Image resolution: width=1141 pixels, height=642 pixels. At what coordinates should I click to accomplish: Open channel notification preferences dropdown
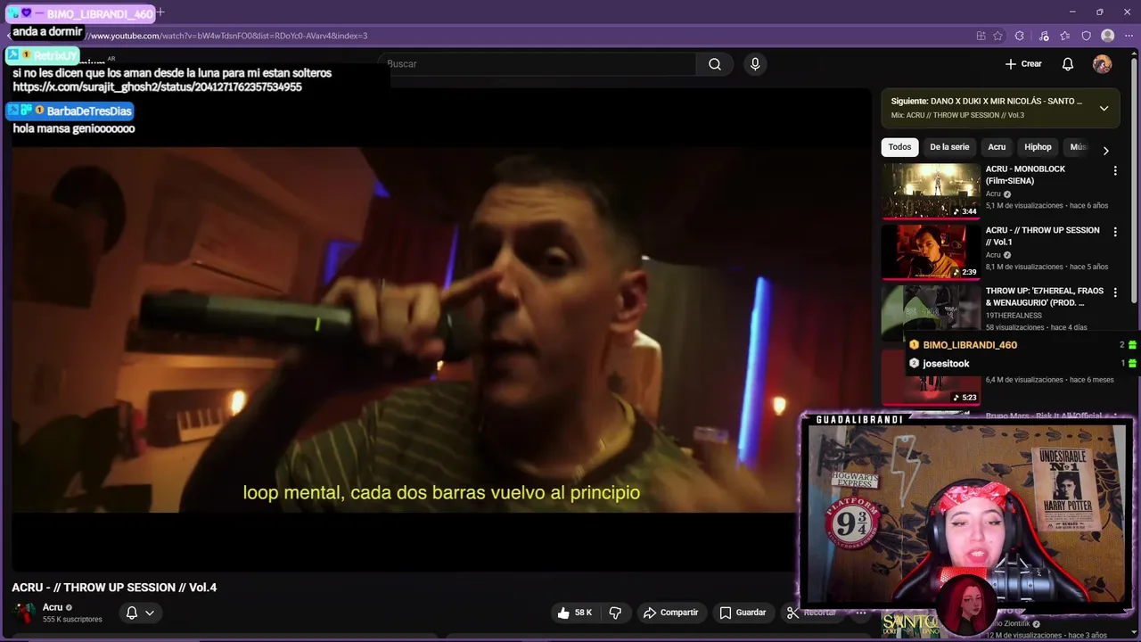point(140,613)
